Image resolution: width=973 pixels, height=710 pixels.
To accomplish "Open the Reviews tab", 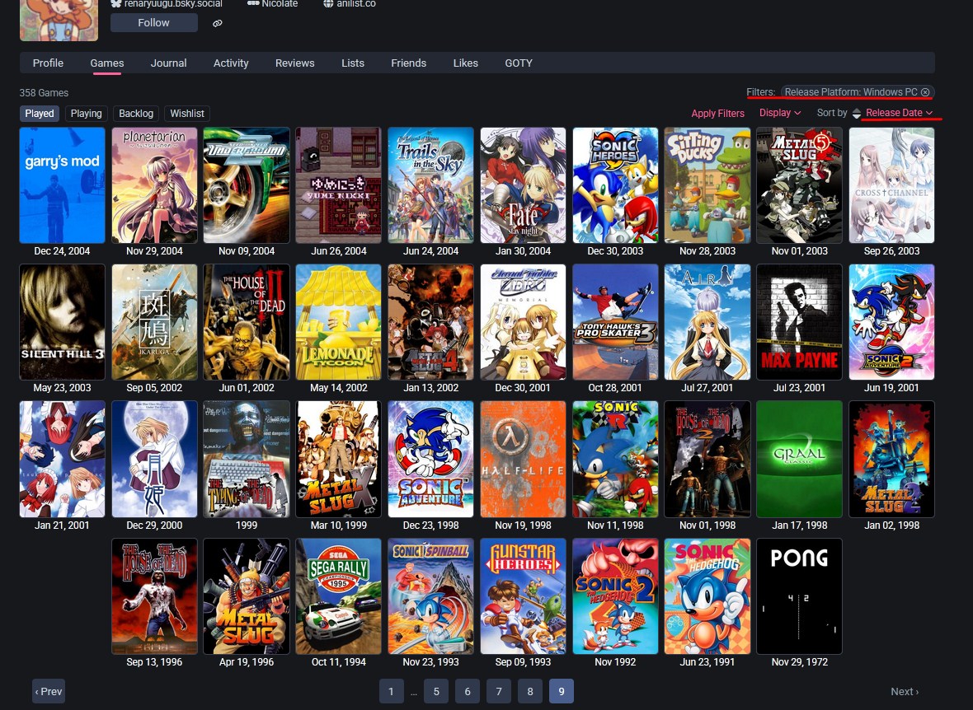I will click(x=294, y=63).
